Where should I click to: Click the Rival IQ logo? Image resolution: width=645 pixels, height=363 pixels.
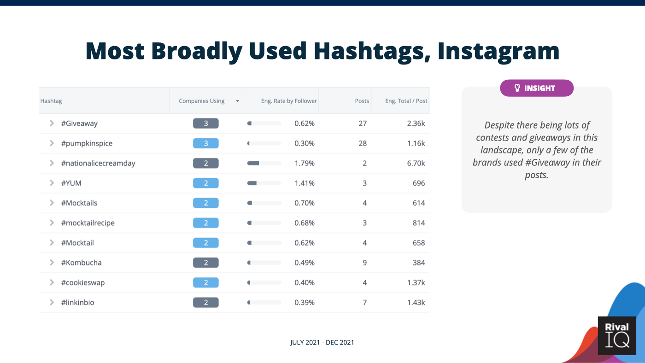617,335
